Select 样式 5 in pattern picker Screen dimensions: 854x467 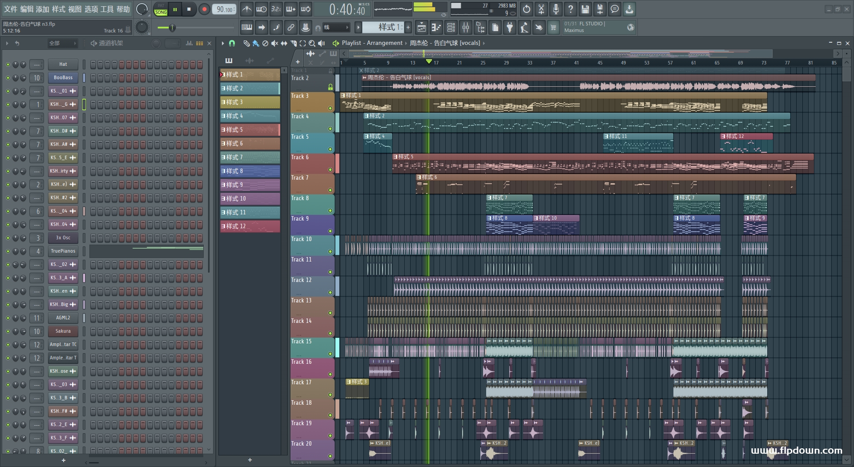click(x=250, y=130)
